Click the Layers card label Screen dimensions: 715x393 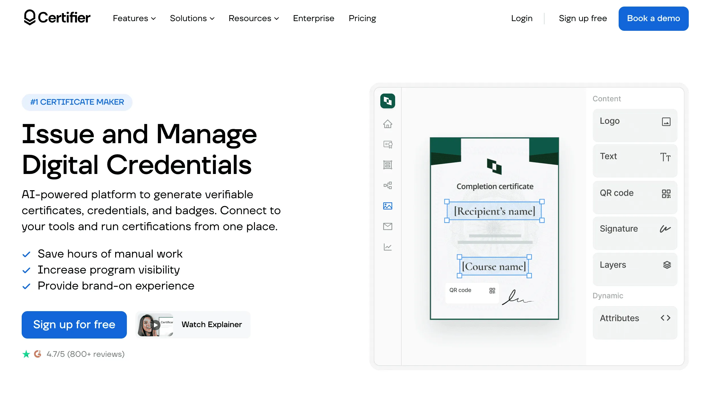(613, 265)
